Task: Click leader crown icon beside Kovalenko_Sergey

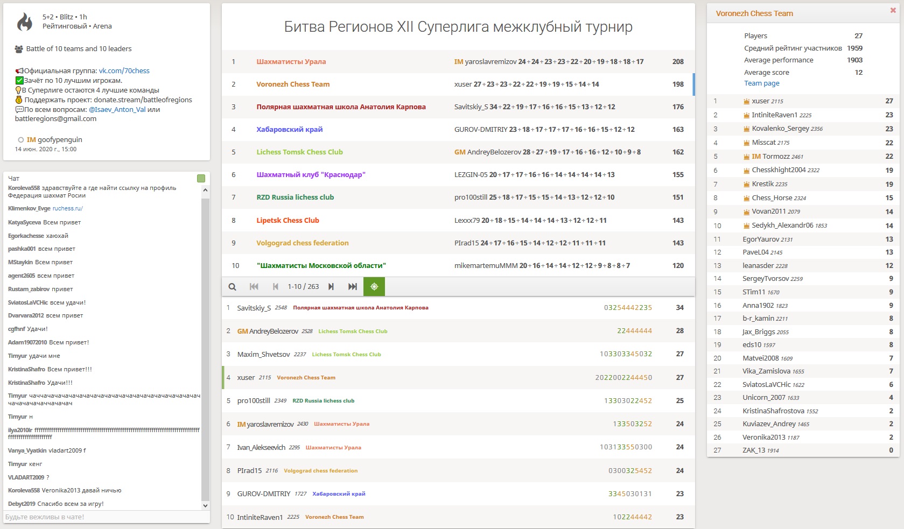Action: [747, 129]
